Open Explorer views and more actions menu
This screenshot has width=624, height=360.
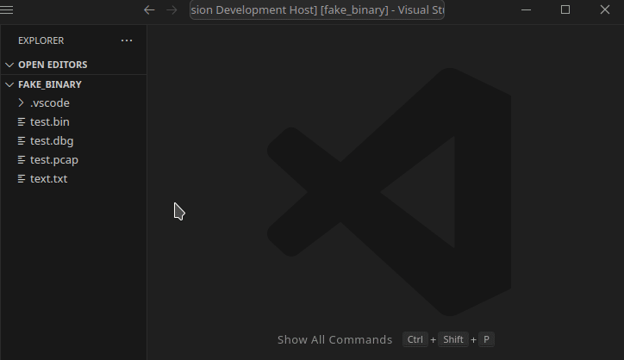pyautogui.click(x=127, y=40)
